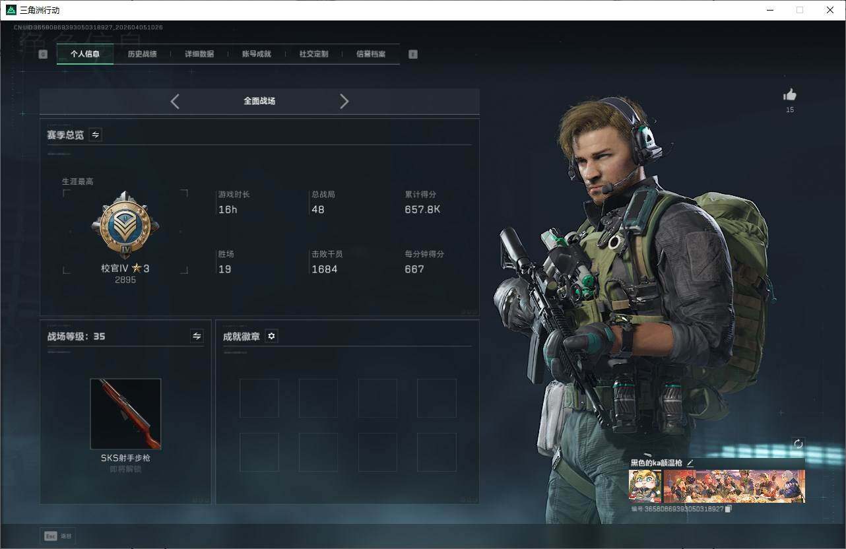The image size is (846, 549).
Task: Select the SKS射手步枪 weapon image
Action: 125,414
